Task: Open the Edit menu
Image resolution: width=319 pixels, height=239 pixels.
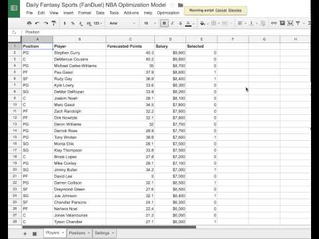Action: pyautogui.click(x=41, y=13)
